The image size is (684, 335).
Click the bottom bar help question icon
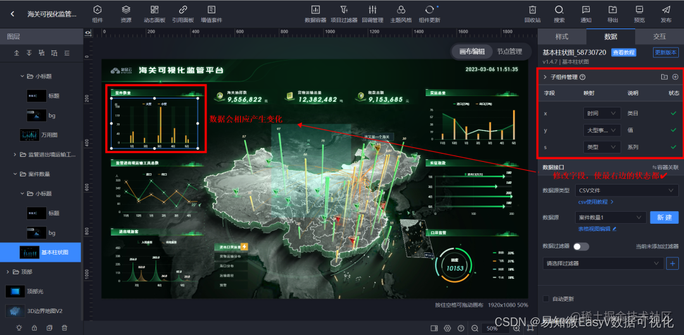pyautogui.click(x=460, y=328)
